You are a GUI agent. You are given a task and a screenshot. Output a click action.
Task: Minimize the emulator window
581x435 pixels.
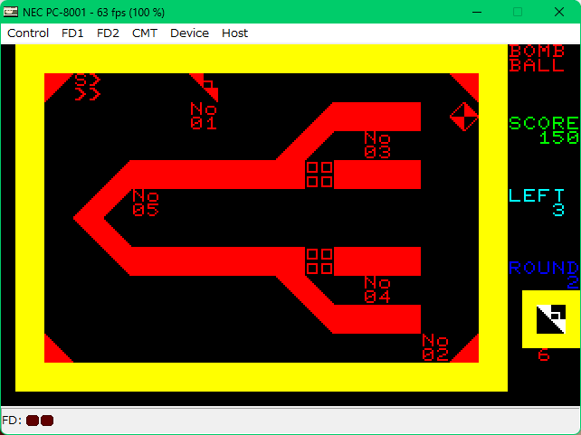click(x=476, y=12)
